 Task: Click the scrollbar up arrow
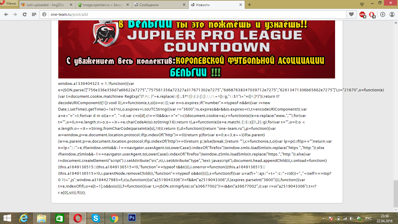395,22
